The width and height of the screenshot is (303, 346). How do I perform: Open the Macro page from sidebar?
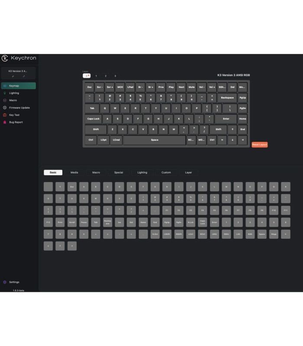(13, 100)
